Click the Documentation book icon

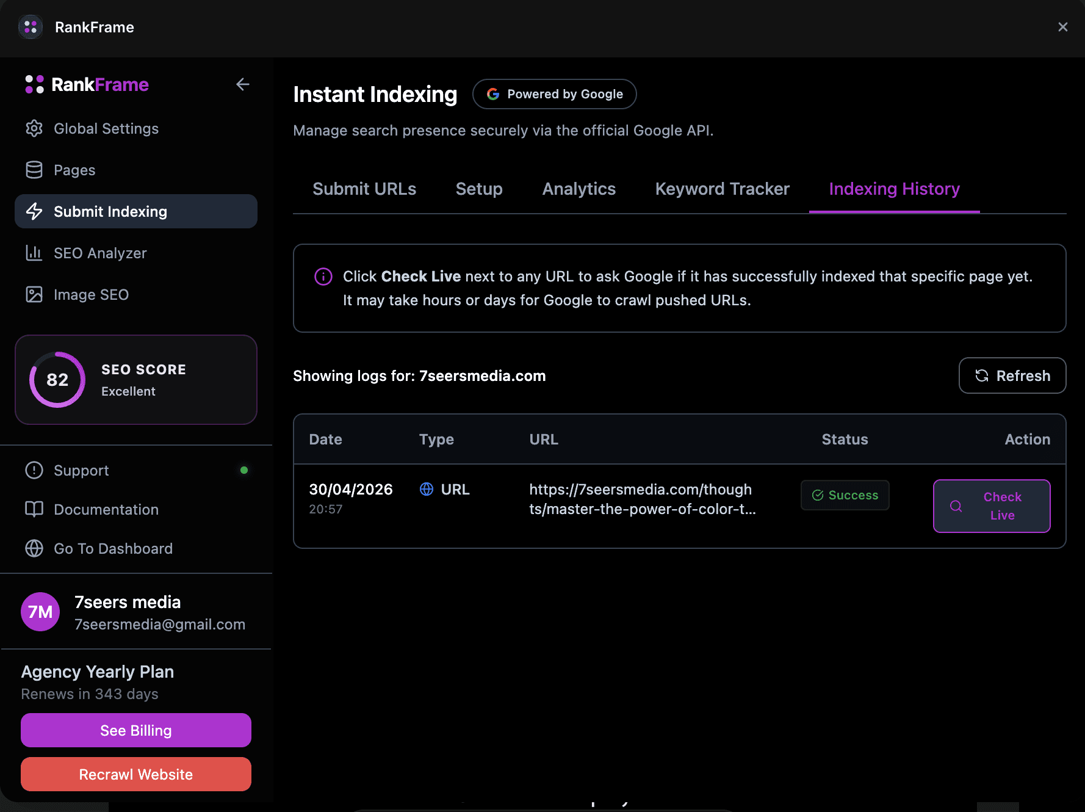[x=34, y=509]
